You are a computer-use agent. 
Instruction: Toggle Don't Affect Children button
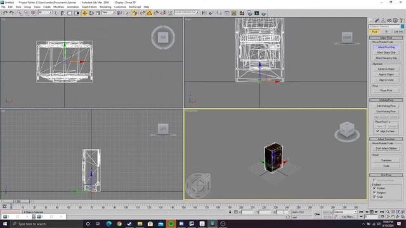coord(386,148)
